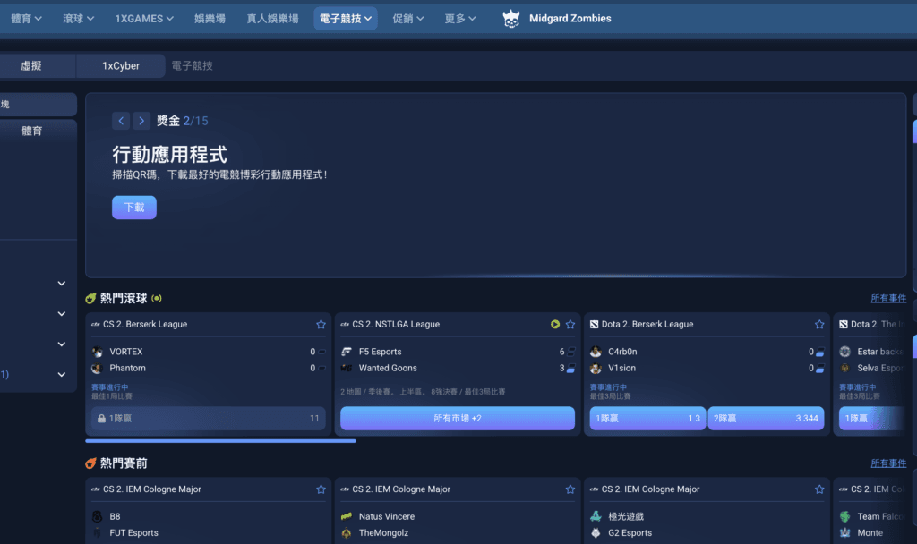Open the 1XGAMES dropdown menu

(x=144, y=19)
